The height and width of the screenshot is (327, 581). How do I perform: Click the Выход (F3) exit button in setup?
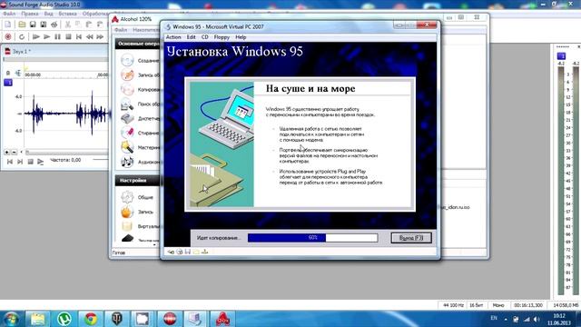click(411, 238)
